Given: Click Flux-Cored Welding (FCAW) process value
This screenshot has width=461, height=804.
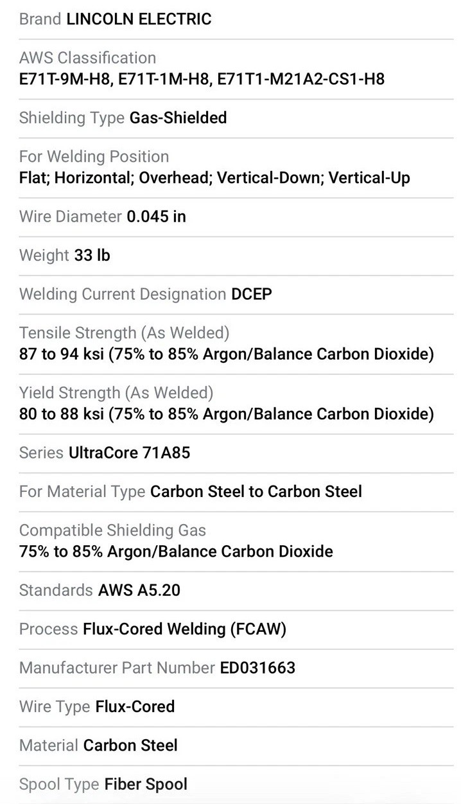Looking at the screenshot, I should [185, 629].
